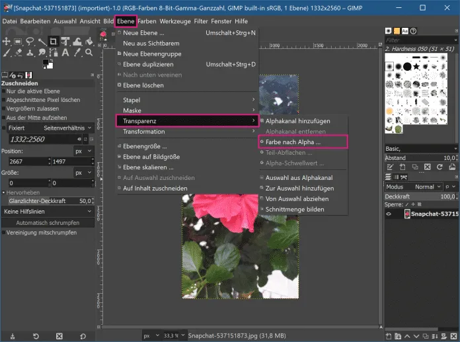460x342 pixels.
Task: Select the Rectangle Select tool
Action: 18,41
